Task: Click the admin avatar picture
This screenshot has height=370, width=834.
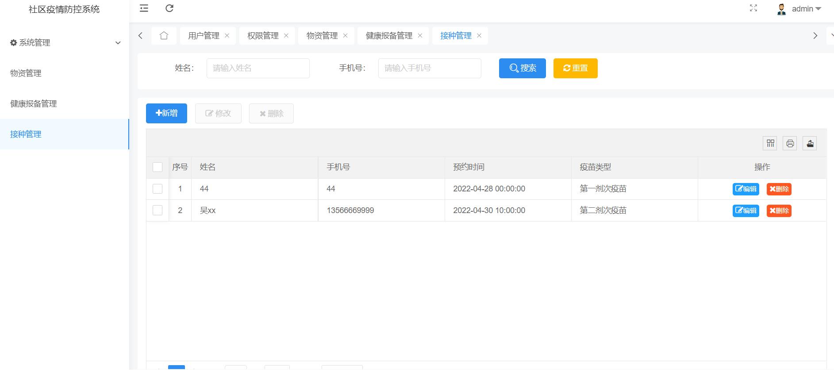Action: tap(781, 9)
